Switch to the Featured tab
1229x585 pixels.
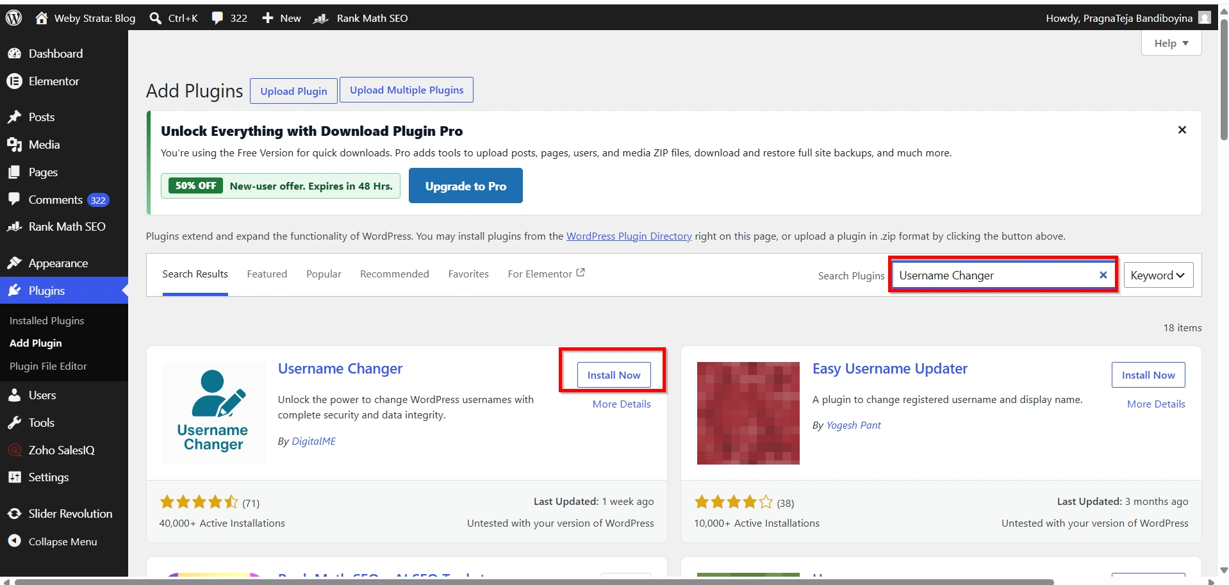click(267, 274)
